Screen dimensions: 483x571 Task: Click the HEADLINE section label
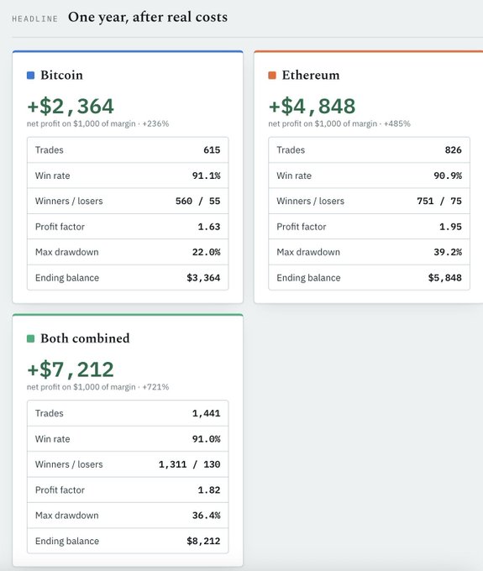pos(35,19)
